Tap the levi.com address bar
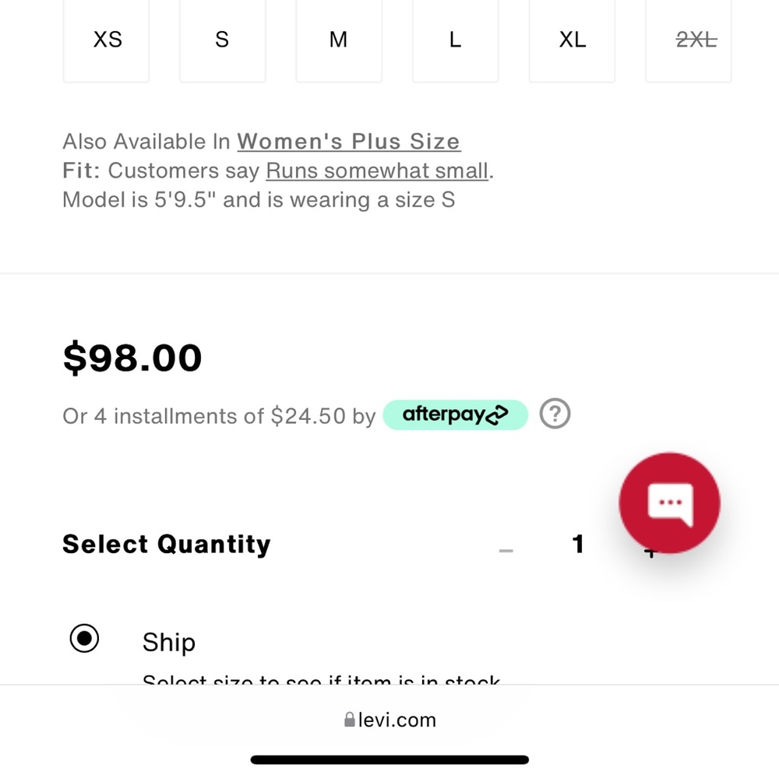The width and height of the screenshot is (779, 779). click(x=389, y=720)
